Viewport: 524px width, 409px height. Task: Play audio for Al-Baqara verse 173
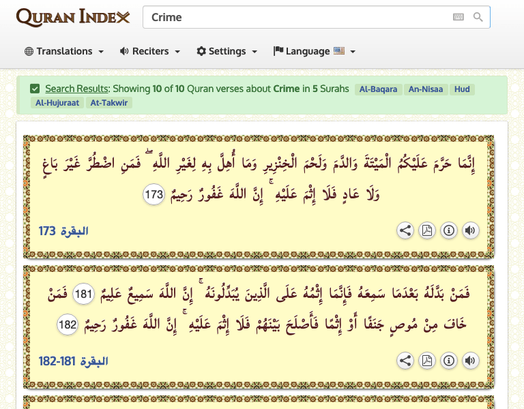pyautogui.click(x=470, y=230)
